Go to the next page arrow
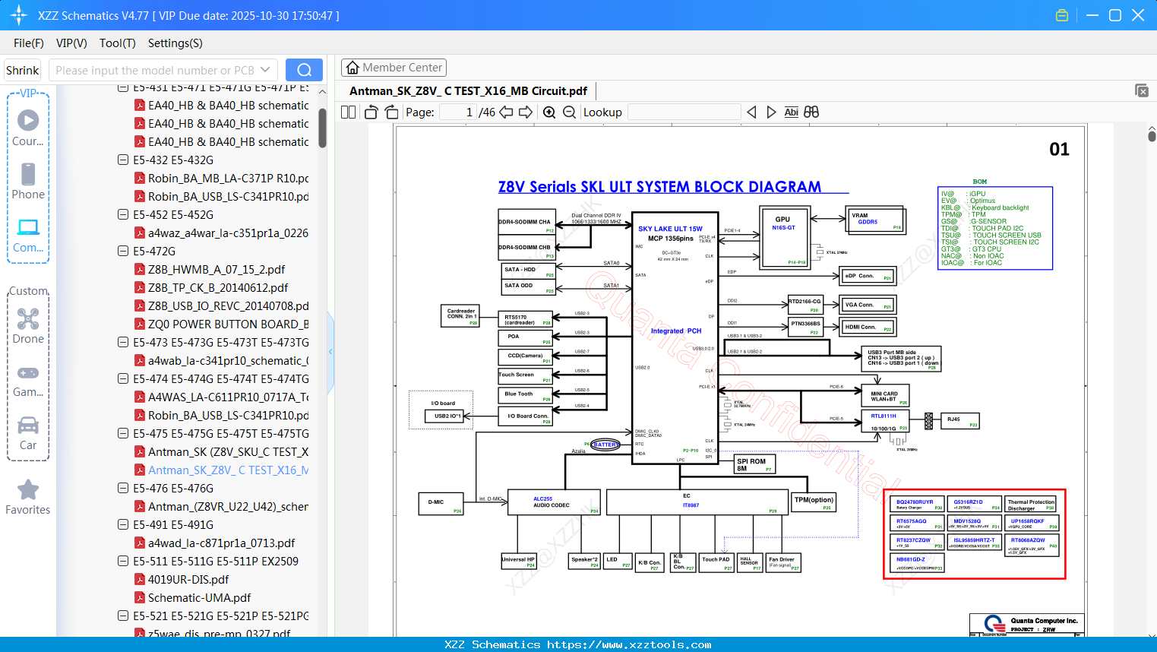This screenshot has height=652, width=1157. (x=525, y=112)
